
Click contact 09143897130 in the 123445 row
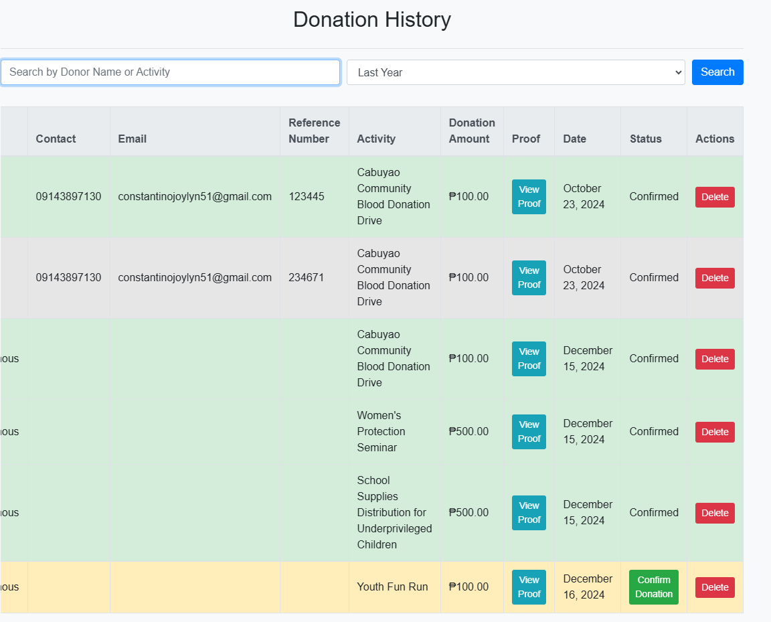68,197
